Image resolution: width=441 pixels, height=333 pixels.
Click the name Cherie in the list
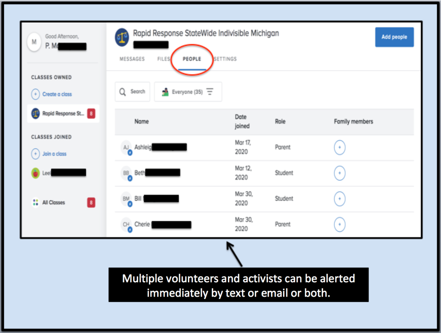coord(142,224)
